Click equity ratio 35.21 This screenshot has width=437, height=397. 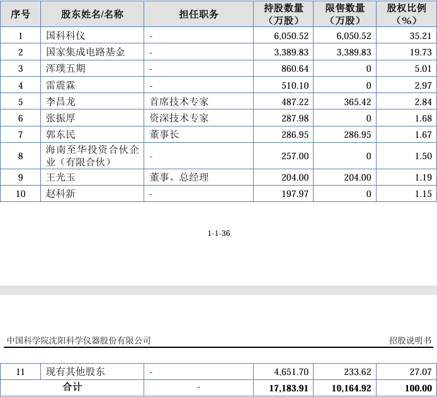coord(421,36)
